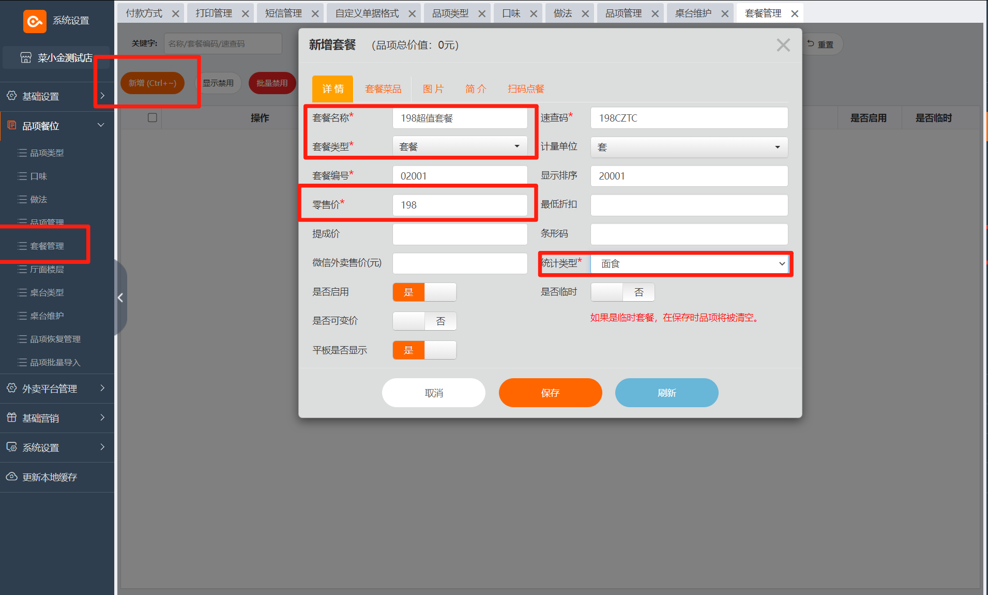988x595 pixels.
Task: Click the gear icon beside 外卖平台管理
Action: coord(11,388)
